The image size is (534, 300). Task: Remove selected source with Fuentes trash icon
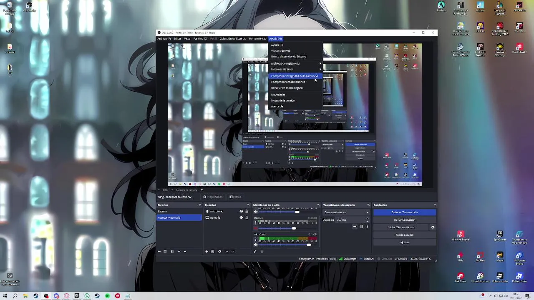pos(212,252)
